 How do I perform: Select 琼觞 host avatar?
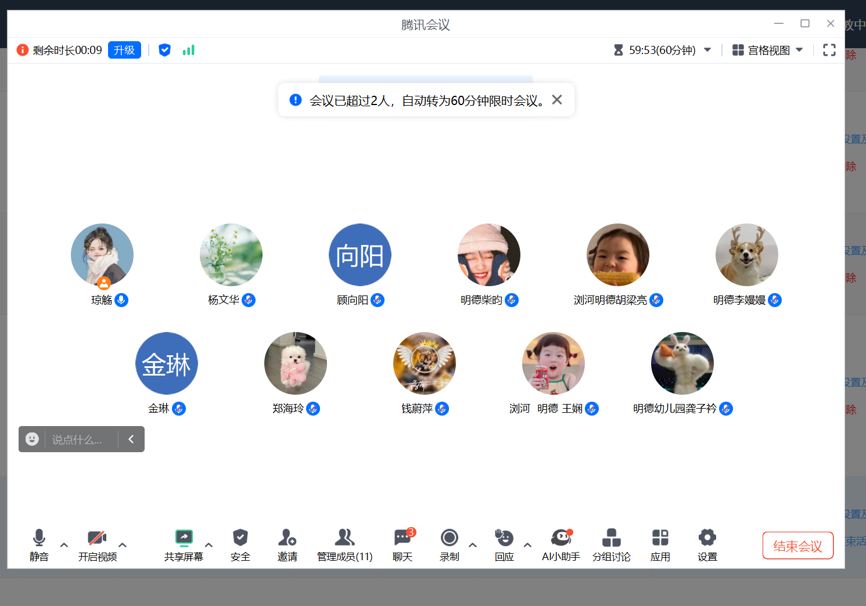click(102, 255)
